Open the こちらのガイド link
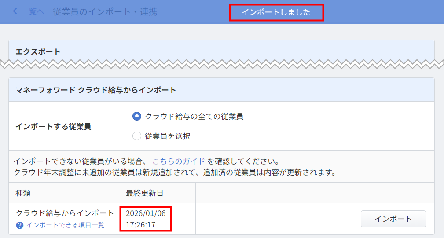The height and width of the screenshot is (238, 444). 178,161
